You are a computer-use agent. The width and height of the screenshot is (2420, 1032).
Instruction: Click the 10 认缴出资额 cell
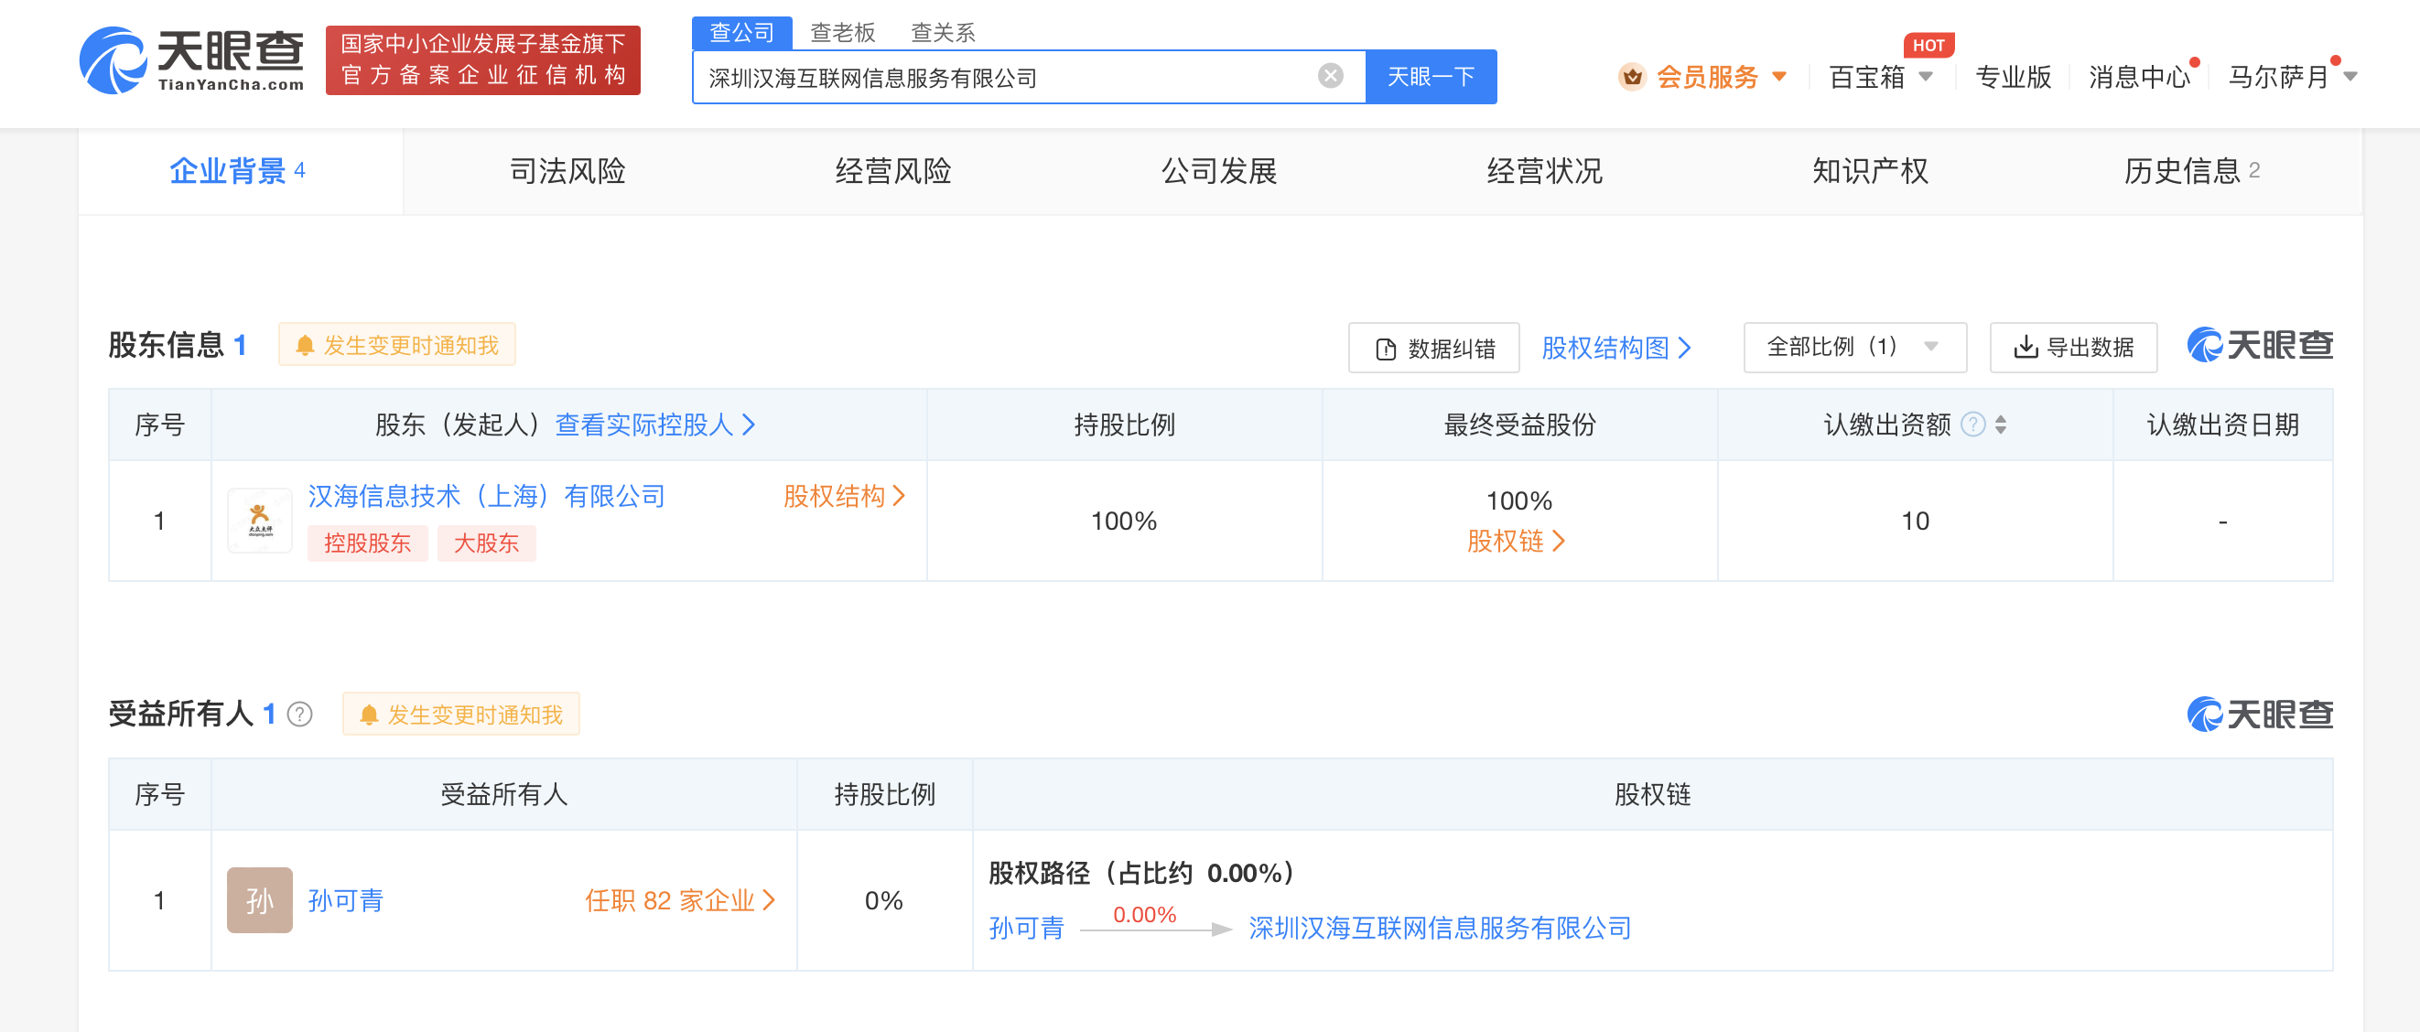click(x=1915, y=521)
